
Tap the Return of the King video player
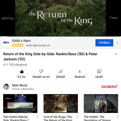(61, 18)
